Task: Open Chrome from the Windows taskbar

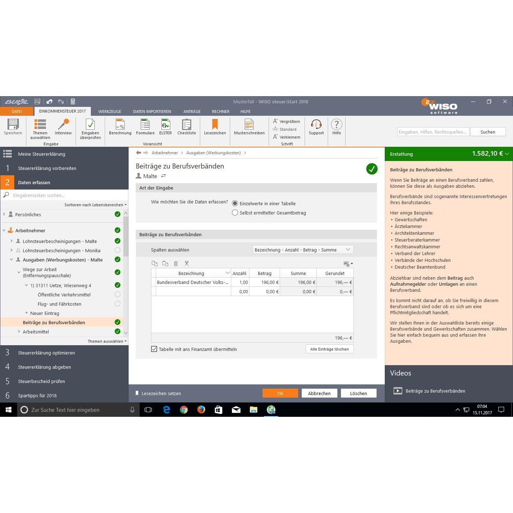Action: 184,410
